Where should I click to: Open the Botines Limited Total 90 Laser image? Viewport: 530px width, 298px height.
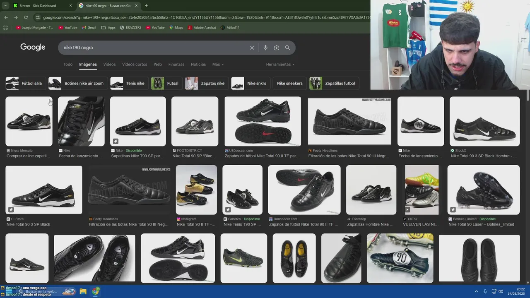point(483,190)
